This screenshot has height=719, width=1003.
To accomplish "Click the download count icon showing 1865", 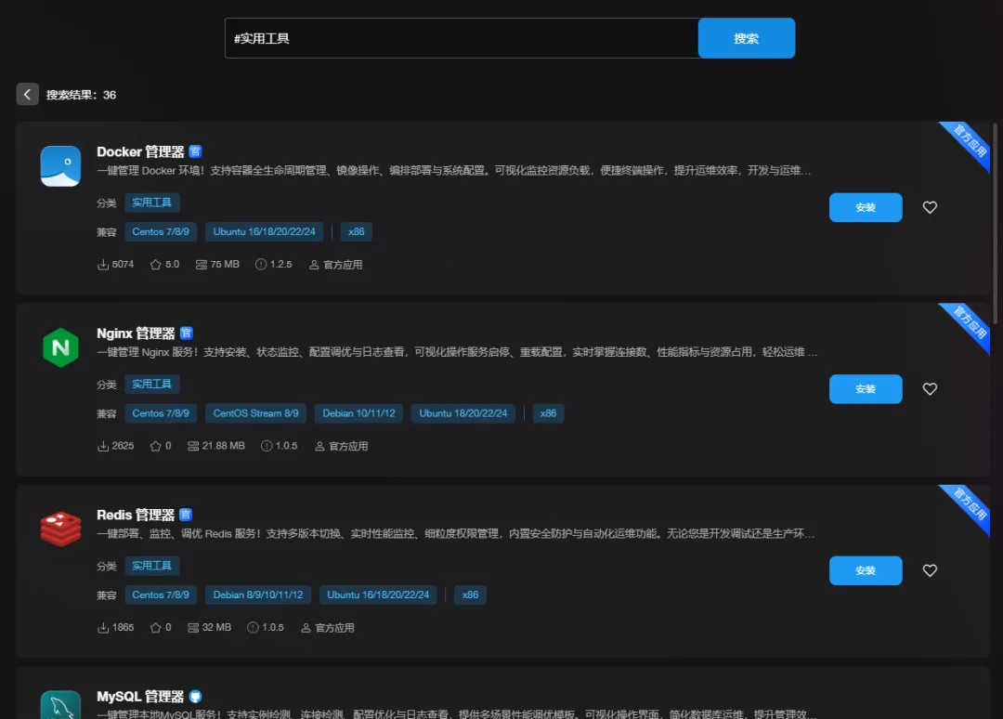I will 102,628.
